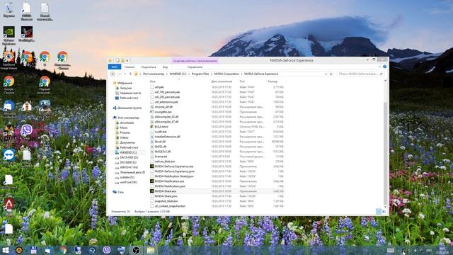Open the taskbar clock and date

(x=442, y=250)
